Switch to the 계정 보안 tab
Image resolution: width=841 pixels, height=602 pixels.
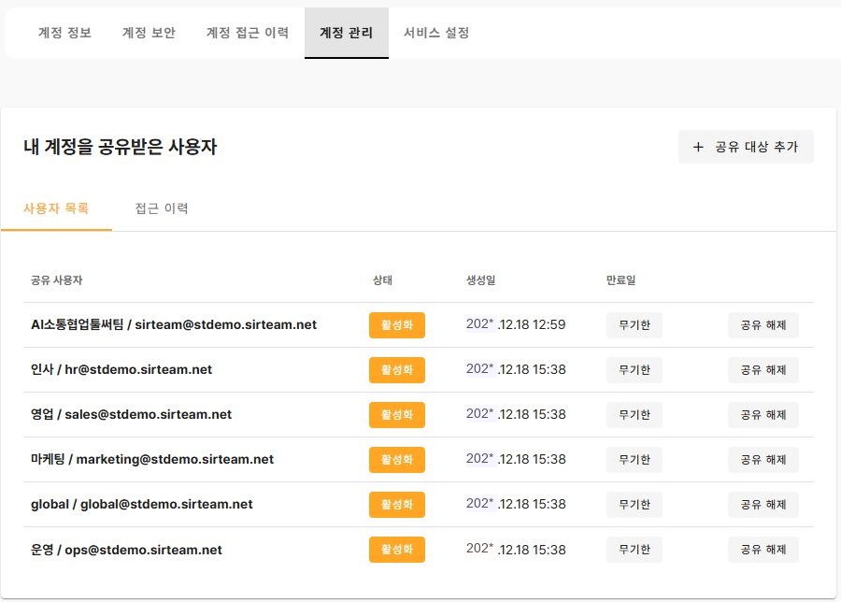point(150,33)
